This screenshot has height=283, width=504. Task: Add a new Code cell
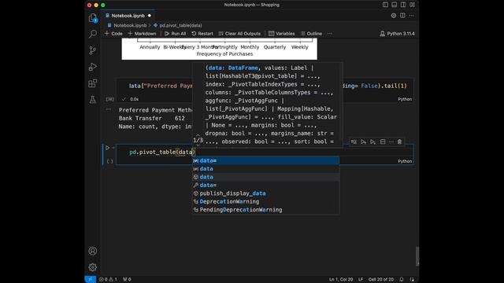click(113, 33)
